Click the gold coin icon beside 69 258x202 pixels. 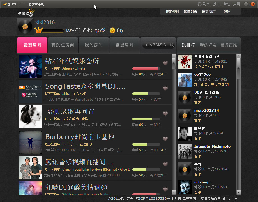[x=112, y=31]
